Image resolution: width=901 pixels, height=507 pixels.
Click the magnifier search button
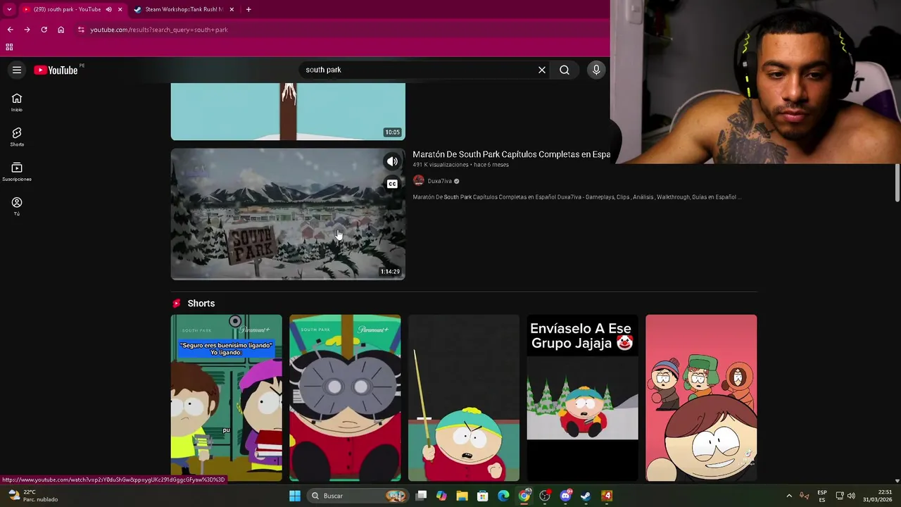565,70
